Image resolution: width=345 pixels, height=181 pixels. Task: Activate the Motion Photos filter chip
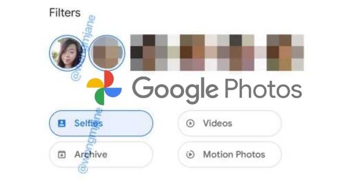[229, 154]
